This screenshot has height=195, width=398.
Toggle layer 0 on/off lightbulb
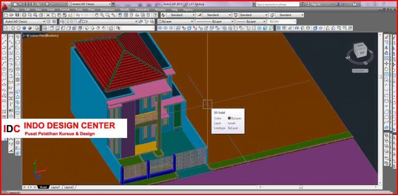[x=68, y=22]
